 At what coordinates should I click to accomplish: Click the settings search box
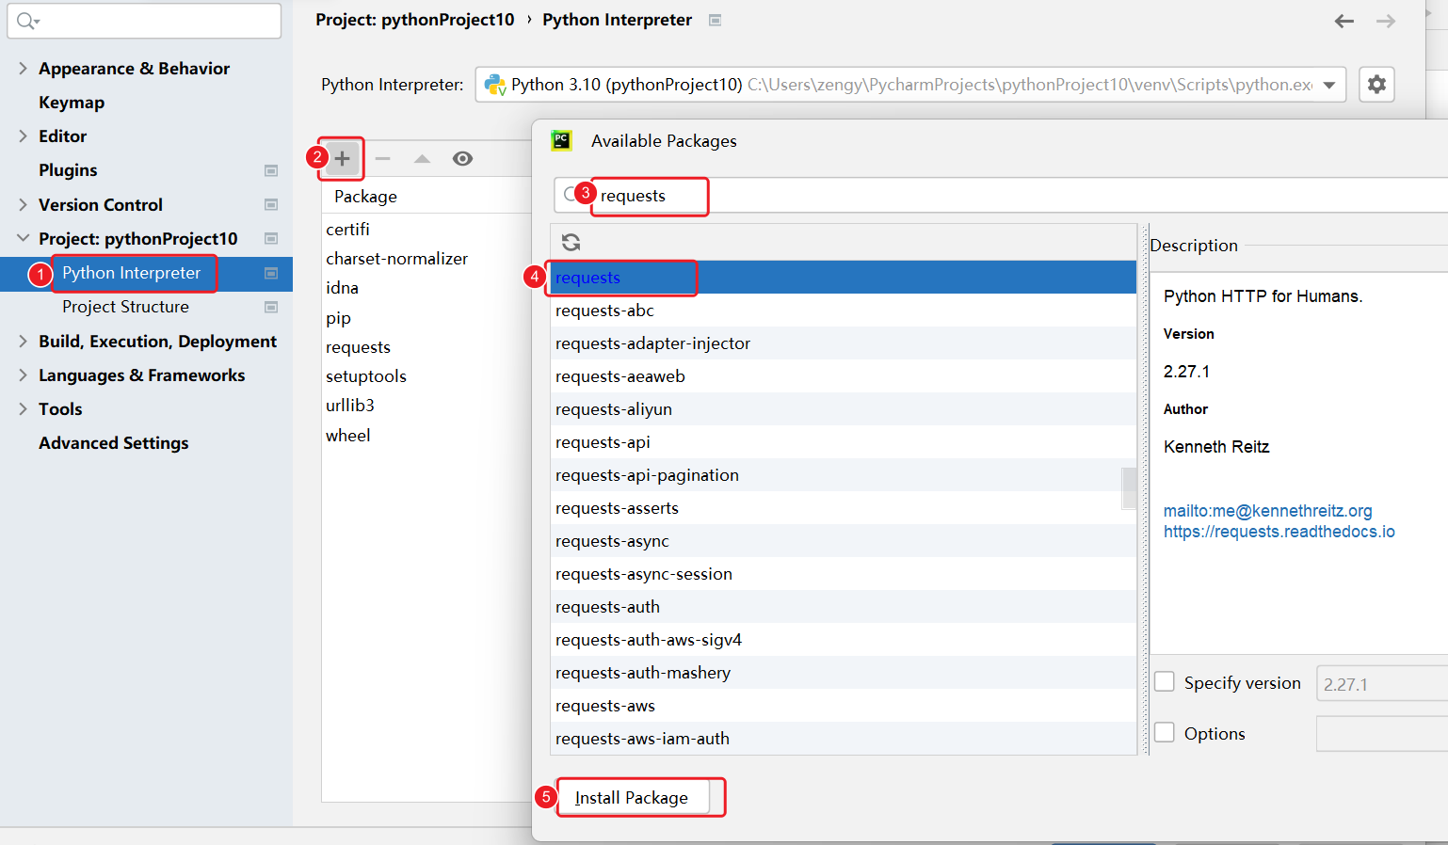[144, 21]
